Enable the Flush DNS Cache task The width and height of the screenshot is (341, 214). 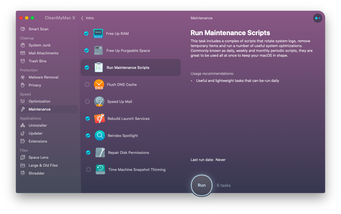(87, 84)
